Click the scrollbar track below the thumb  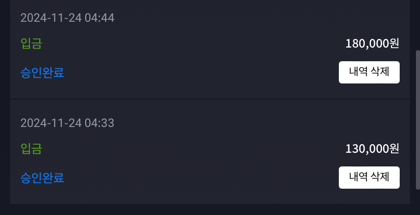point(417,202)
